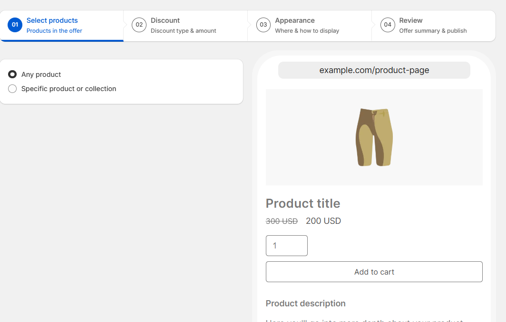Click the 02 step number circle
The height and width of the screenshot is (322, 506).
(139, 25)
